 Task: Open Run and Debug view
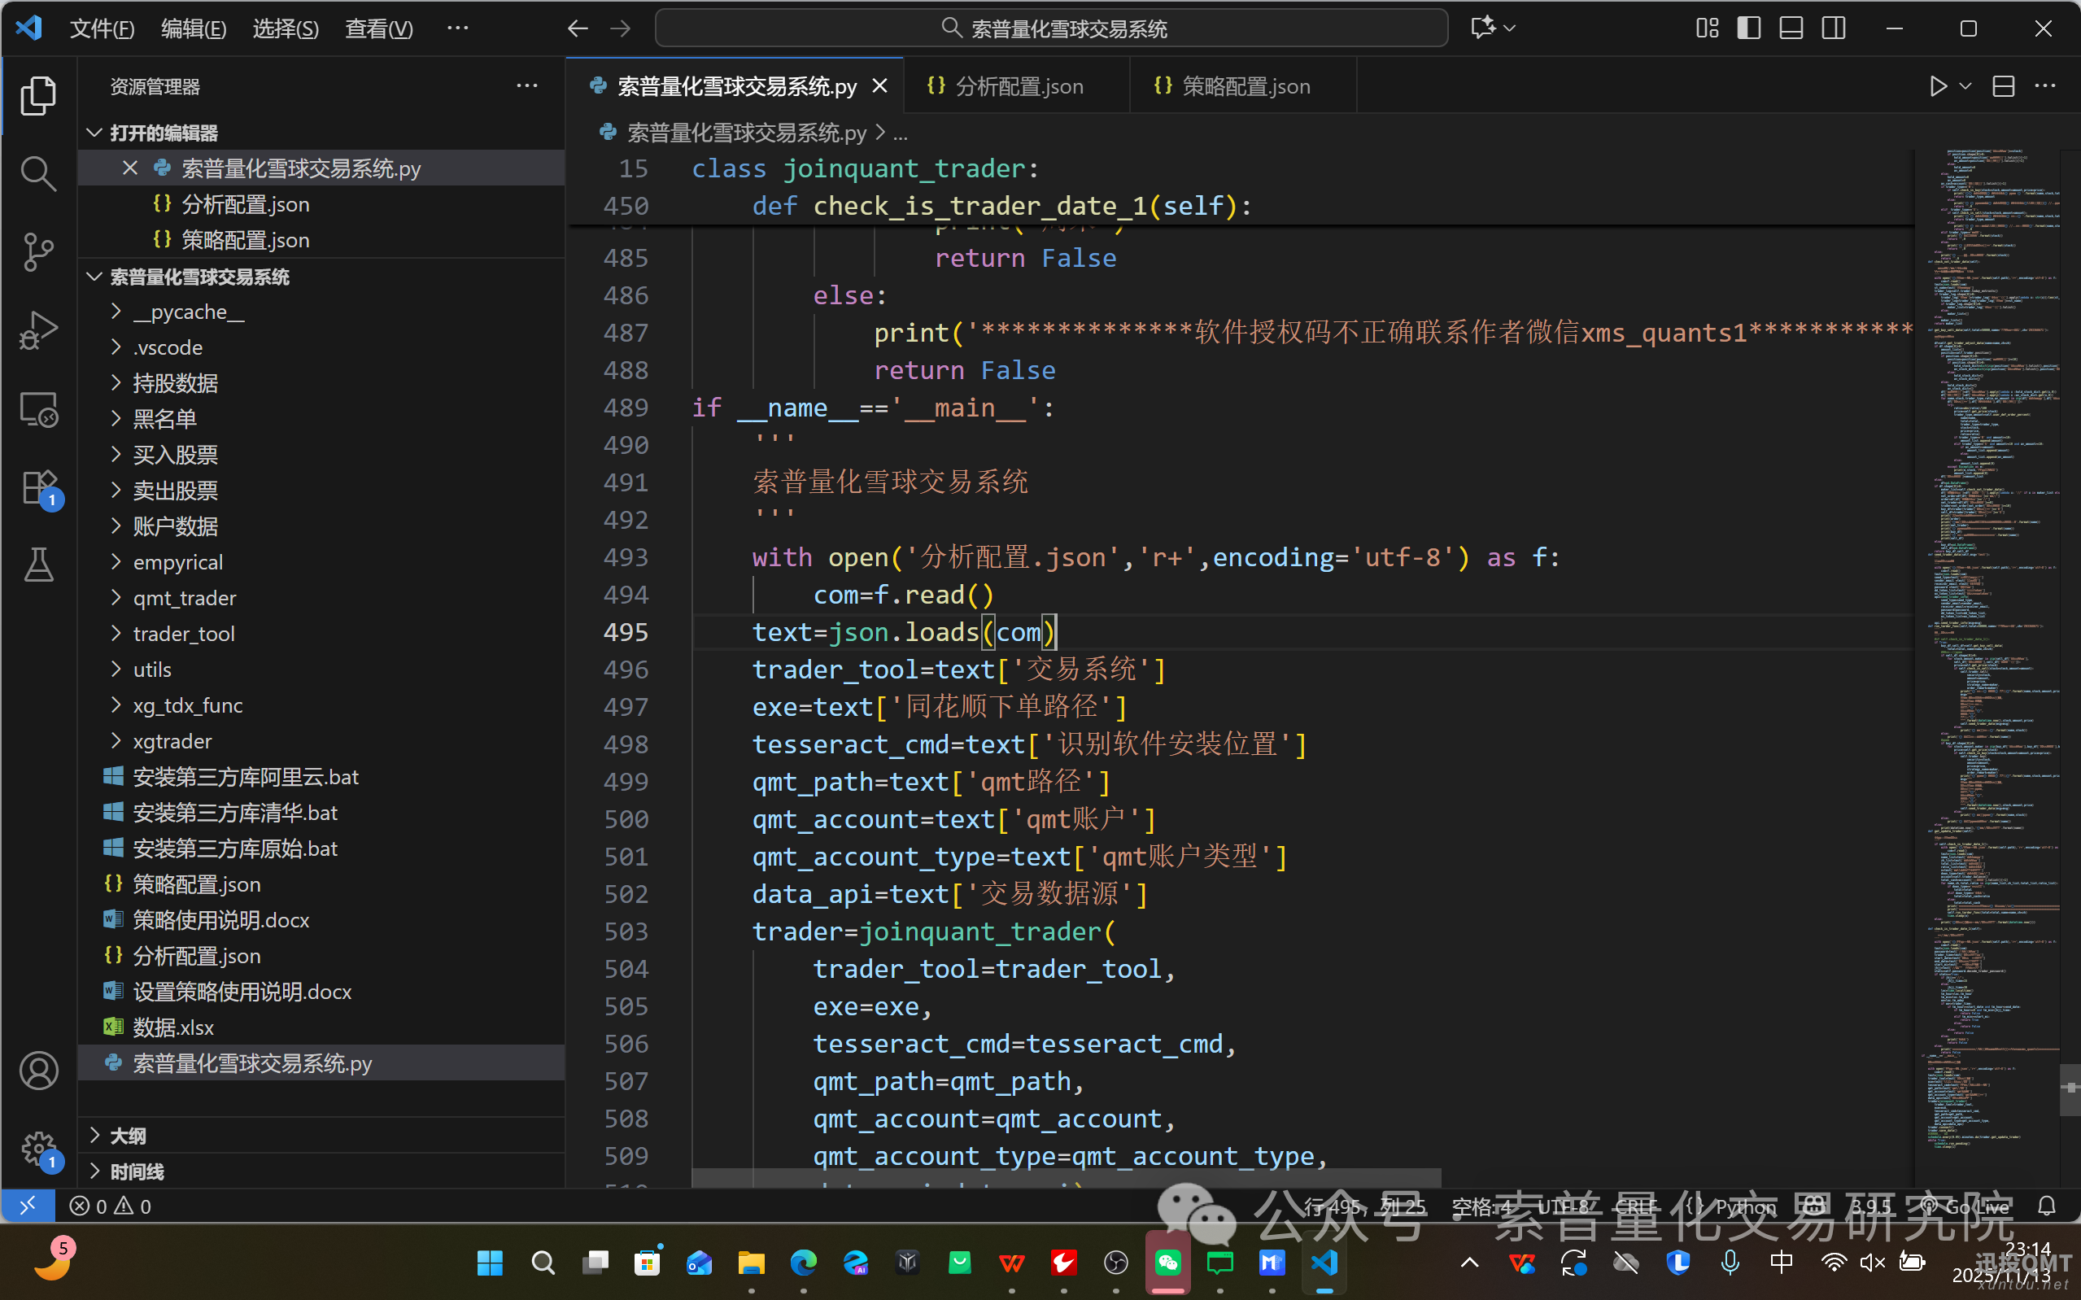point(37,330)
